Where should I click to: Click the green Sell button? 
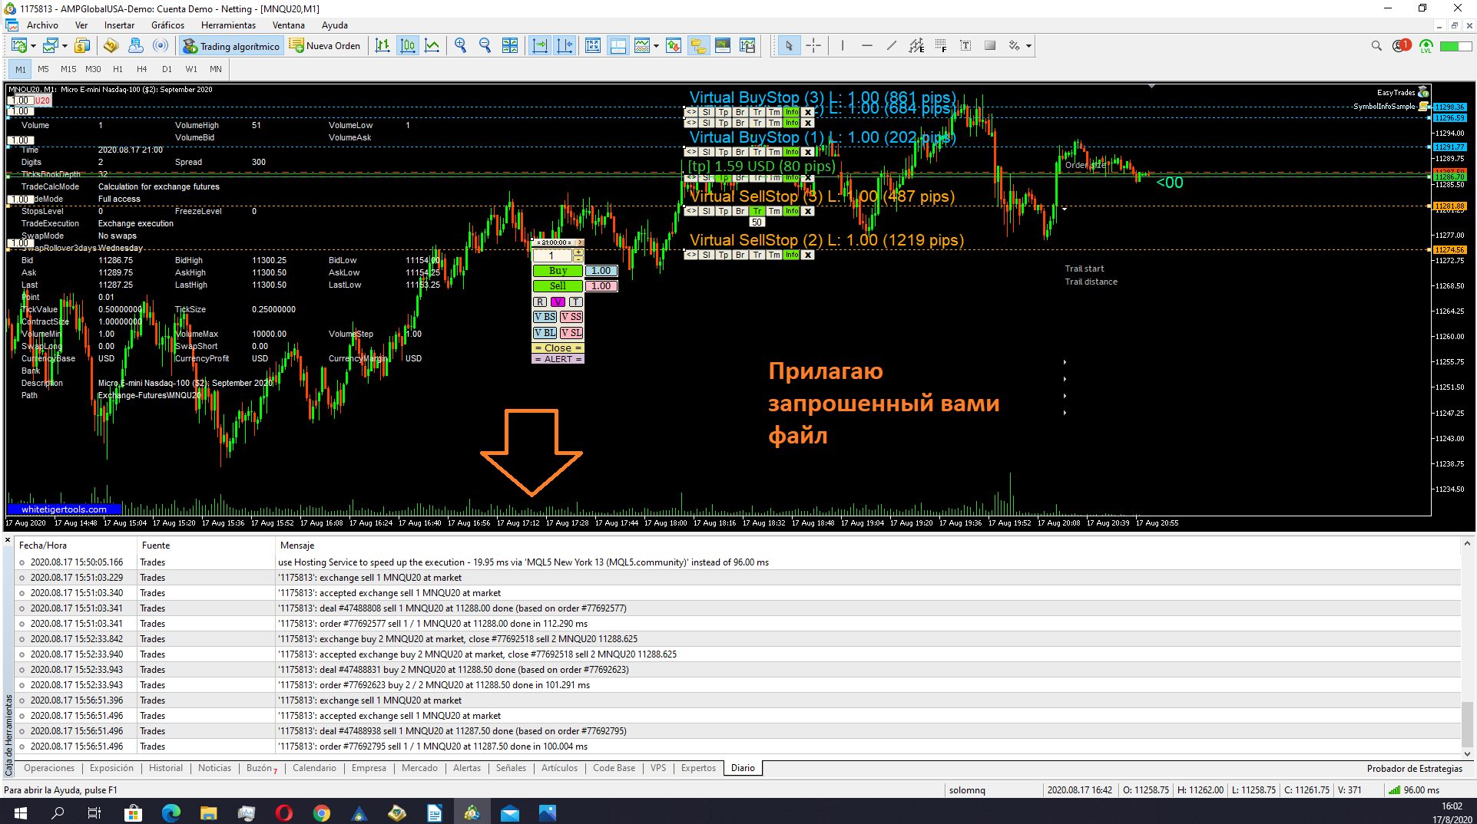(x=558, y=286)
